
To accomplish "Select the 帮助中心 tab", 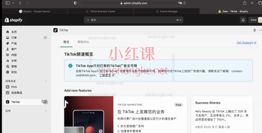I will click(x=83, y=42).
